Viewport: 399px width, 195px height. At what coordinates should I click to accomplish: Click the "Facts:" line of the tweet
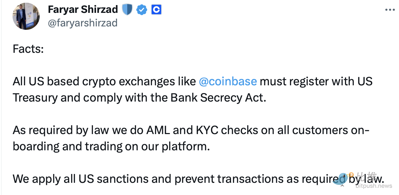tap(28, 49)
